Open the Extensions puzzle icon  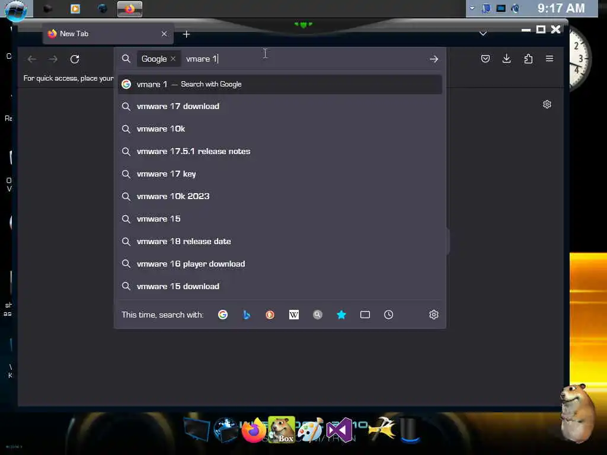click(528, 59)
